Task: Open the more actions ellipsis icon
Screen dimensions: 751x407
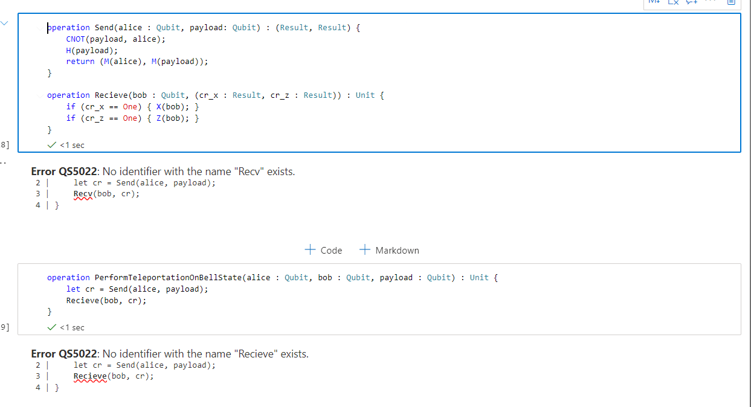Action: click(x=710, y=2)
